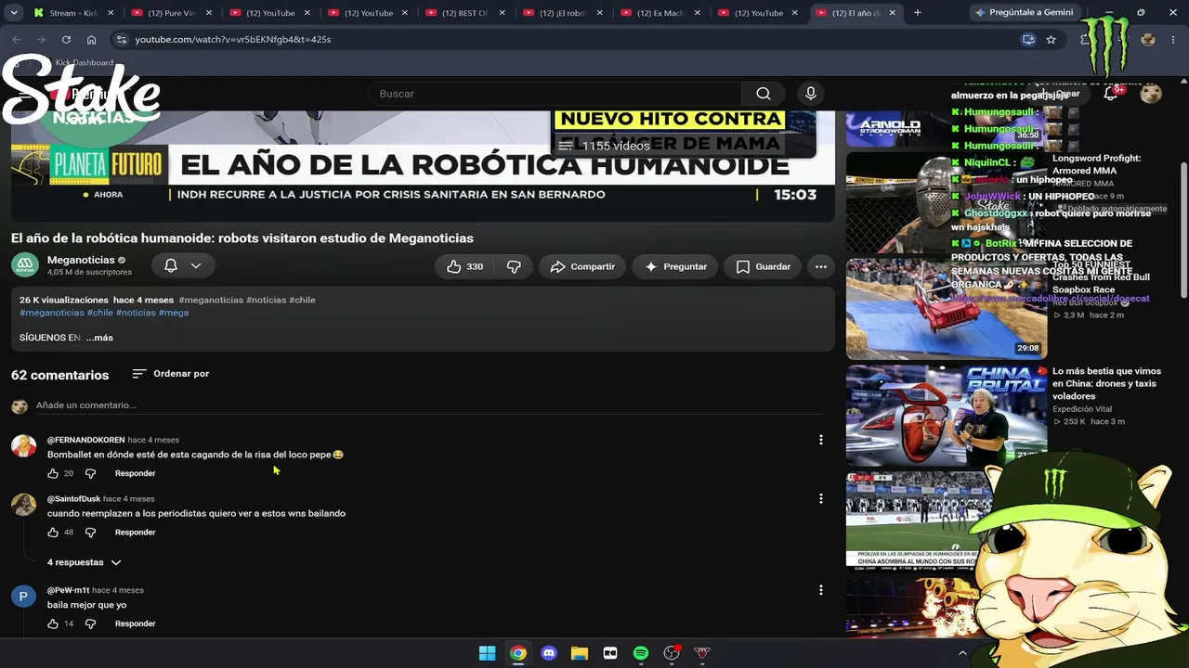1189x668 pixels.
Task: Like the video with 330 likes
Action: click(464, 266)
